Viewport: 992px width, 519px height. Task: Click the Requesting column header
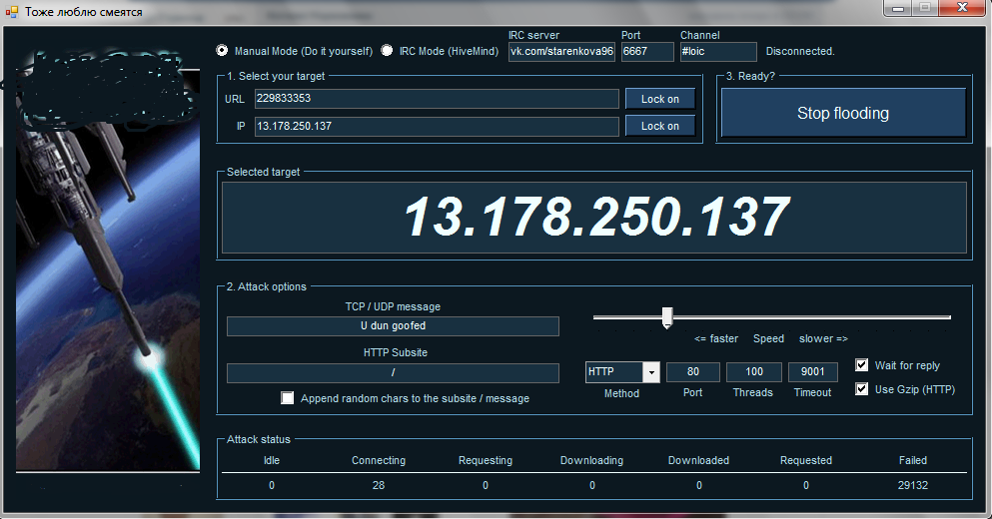click(486, 460)
